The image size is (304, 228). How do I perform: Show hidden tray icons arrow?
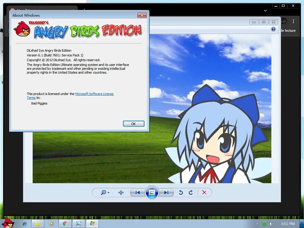tap(257, 224)
